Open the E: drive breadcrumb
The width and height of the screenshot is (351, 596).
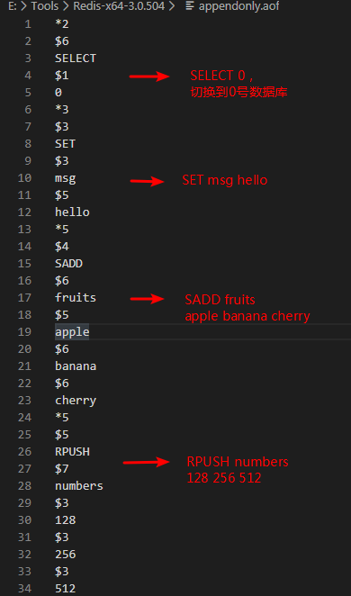[12, 6]
